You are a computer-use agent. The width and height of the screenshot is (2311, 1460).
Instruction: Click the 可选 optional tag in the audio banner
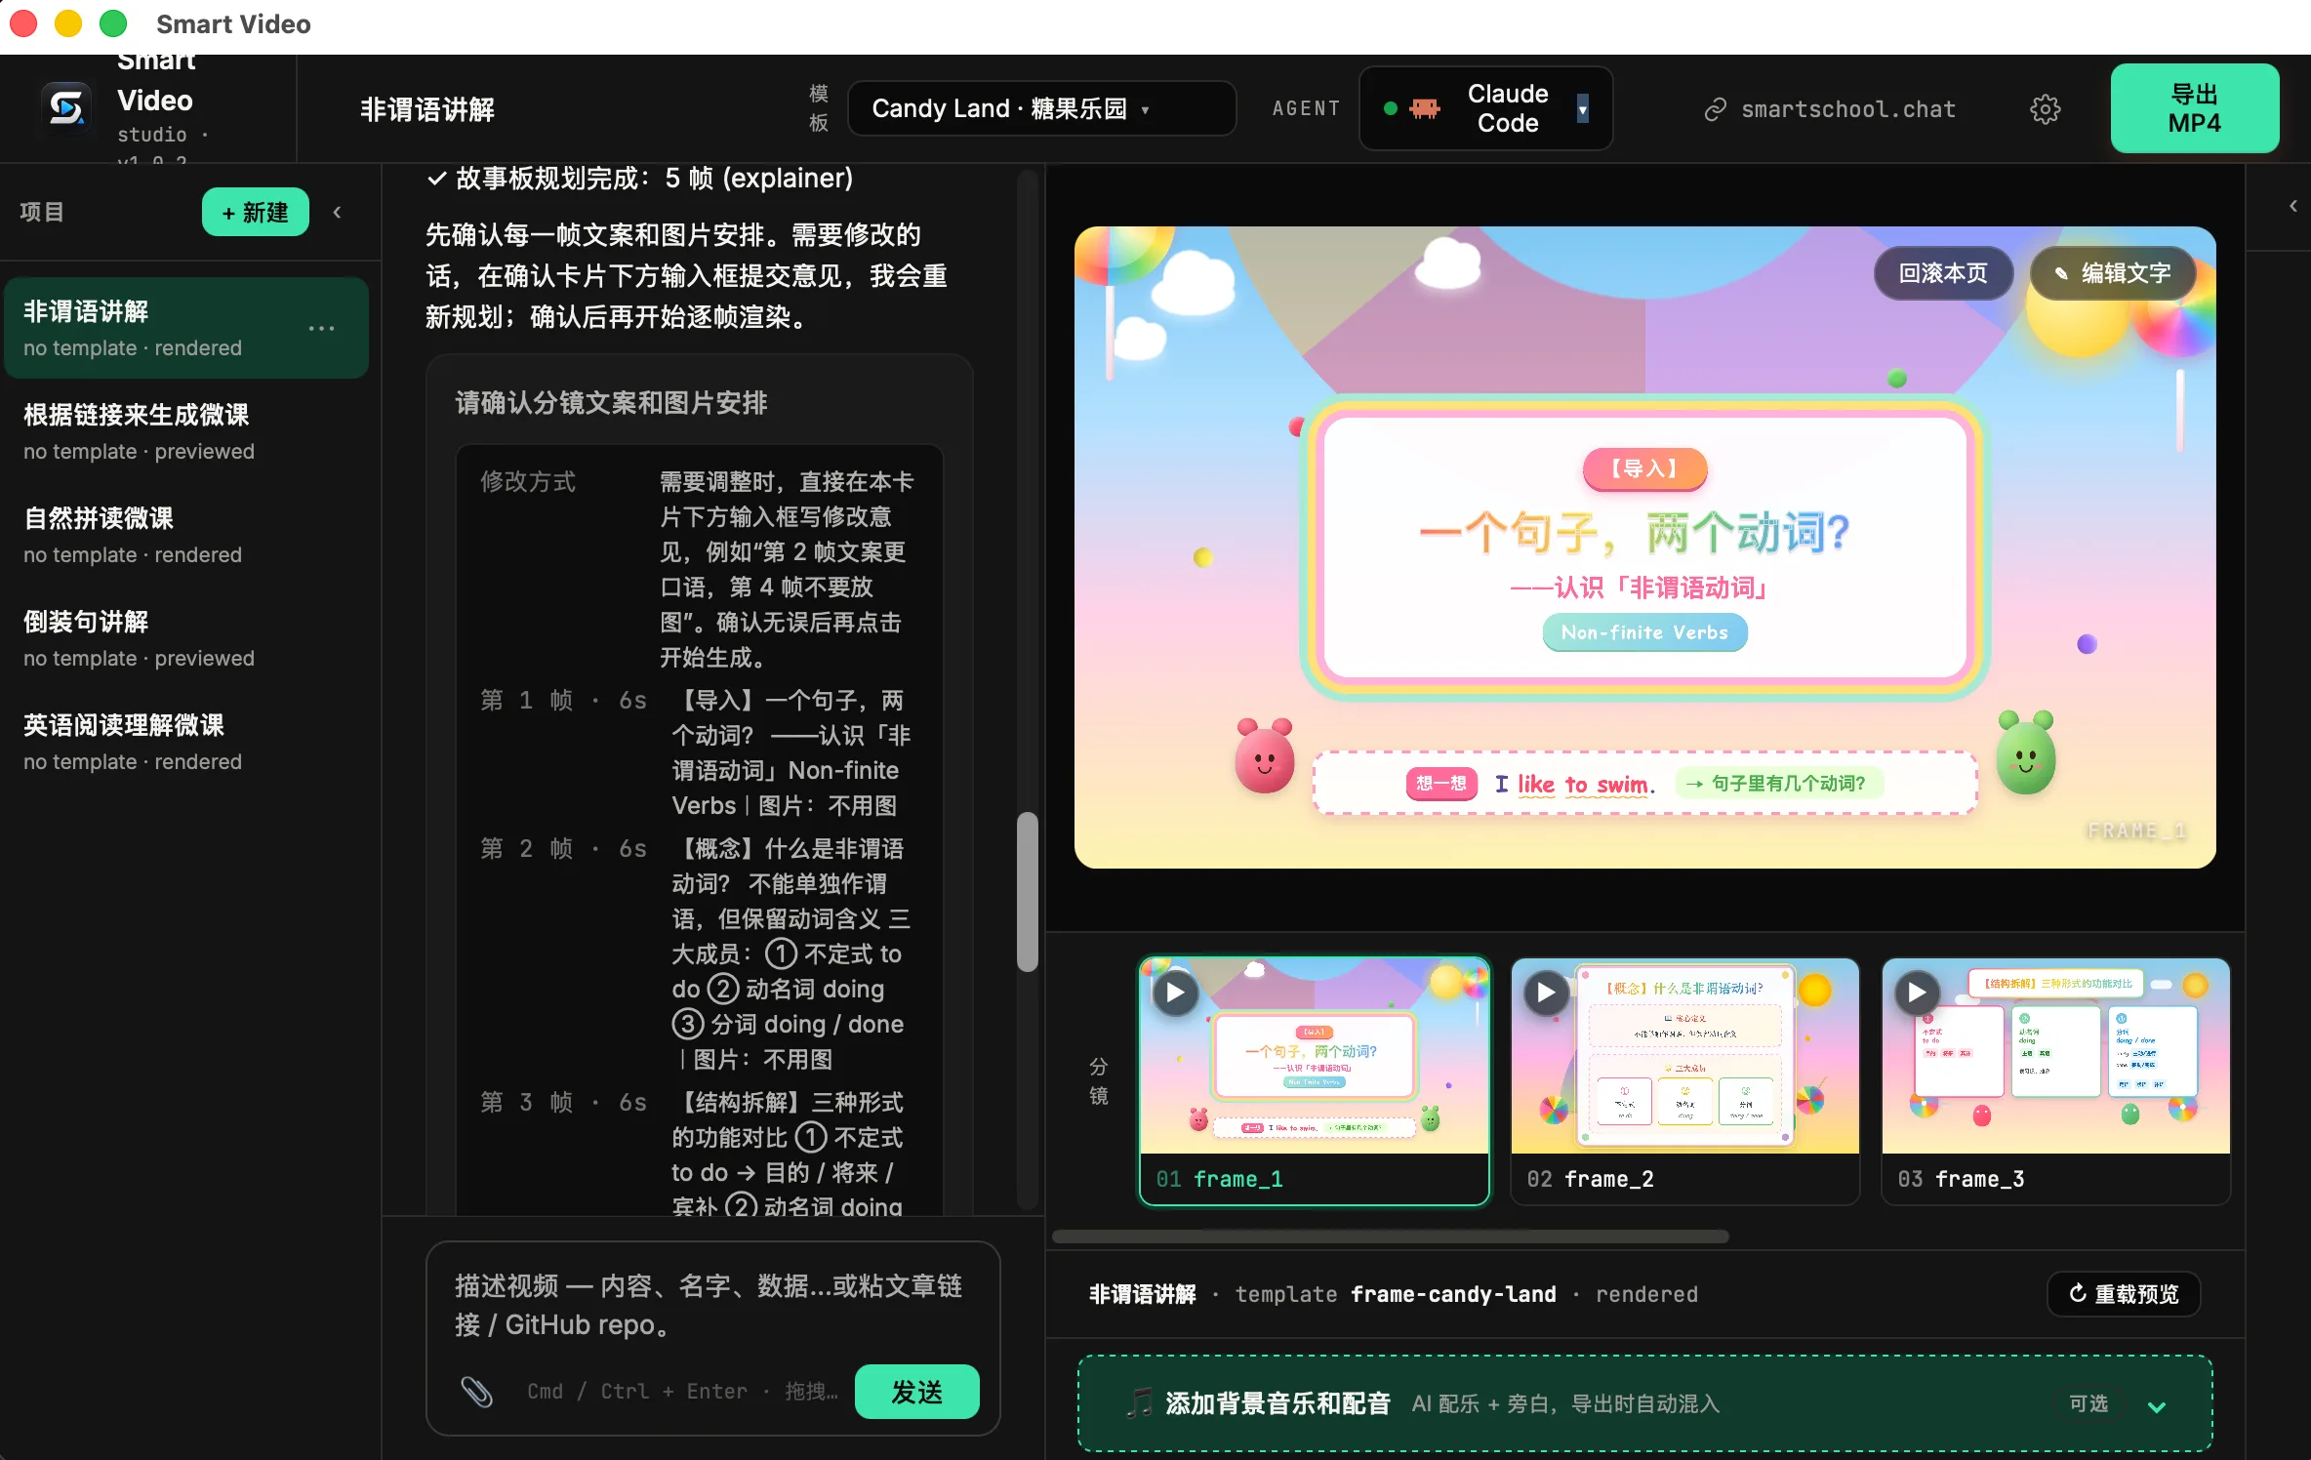point(2088,1403)
